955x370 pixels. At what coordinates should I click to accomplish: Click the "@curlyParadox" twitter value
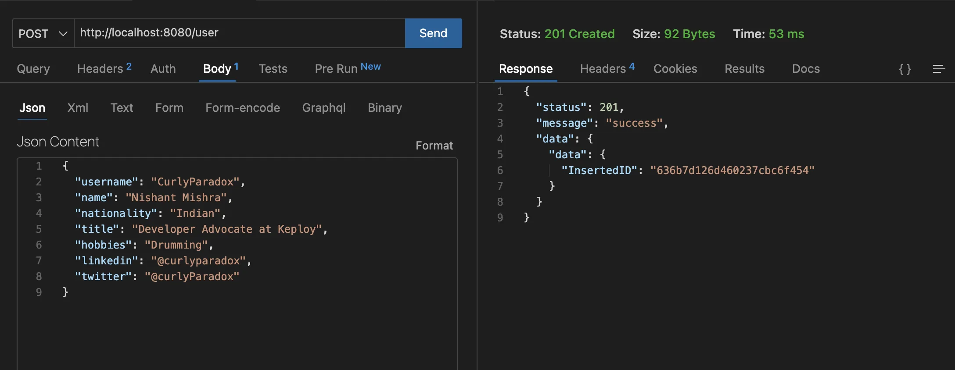tap(192, 277)
